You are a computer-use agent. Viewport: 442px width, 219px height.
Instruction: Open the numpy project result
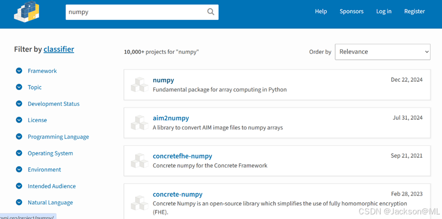(x=163, y=80)
